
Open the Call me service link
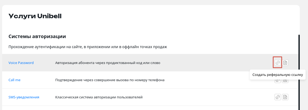pos(14,80)
